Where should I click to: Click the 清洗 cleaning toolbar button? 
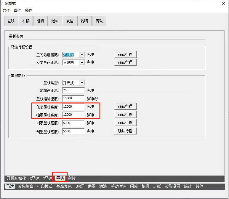point(99,21)
